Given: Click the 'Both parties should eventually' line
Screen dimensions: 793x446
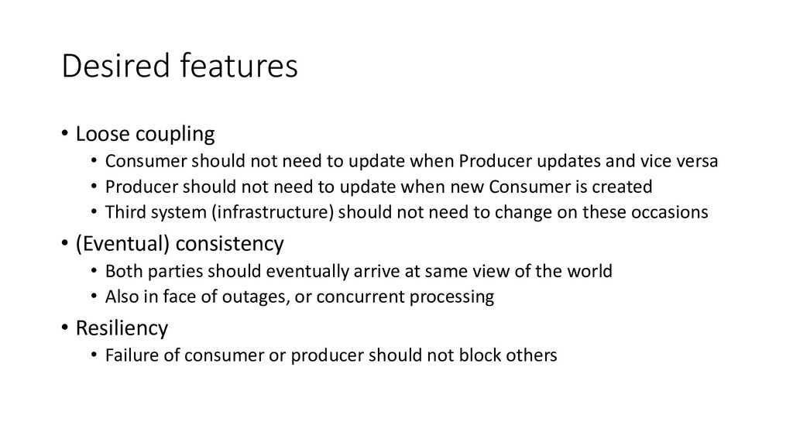Looking at the screenshot, I should point(358,271).
